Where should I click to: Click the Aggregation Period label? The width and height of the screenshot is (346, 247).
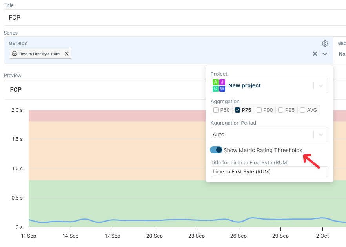233,123
